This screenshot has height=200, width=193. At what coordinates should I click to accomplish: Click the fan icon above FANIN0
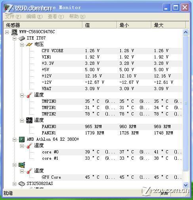[29, 121]
